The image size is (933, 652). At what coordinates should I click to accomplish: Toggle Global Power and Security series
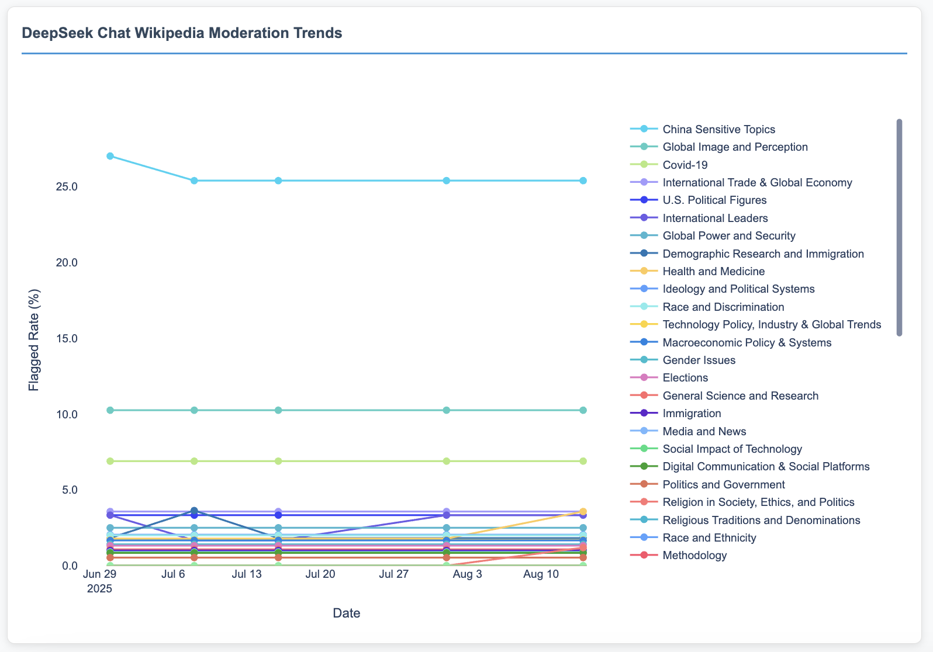[x=713, y=236]
